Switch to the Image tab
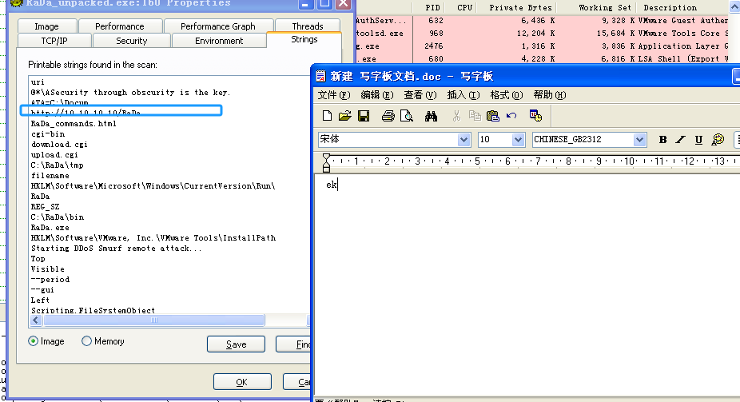This screenshot has width=740, height=402. click(46, 26)
